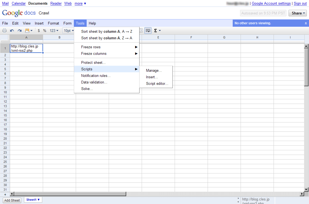Format as currency with dollar icon
The height and width of the screenshot is (204, 309).
39,31
